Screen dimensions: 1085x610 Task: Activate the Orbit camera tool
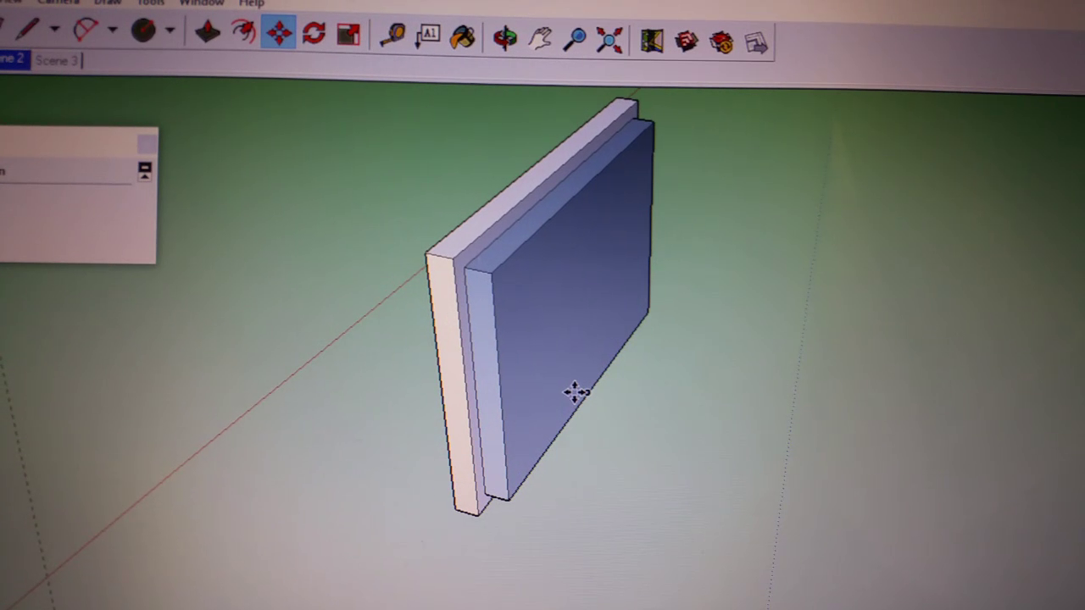(505, 37)
